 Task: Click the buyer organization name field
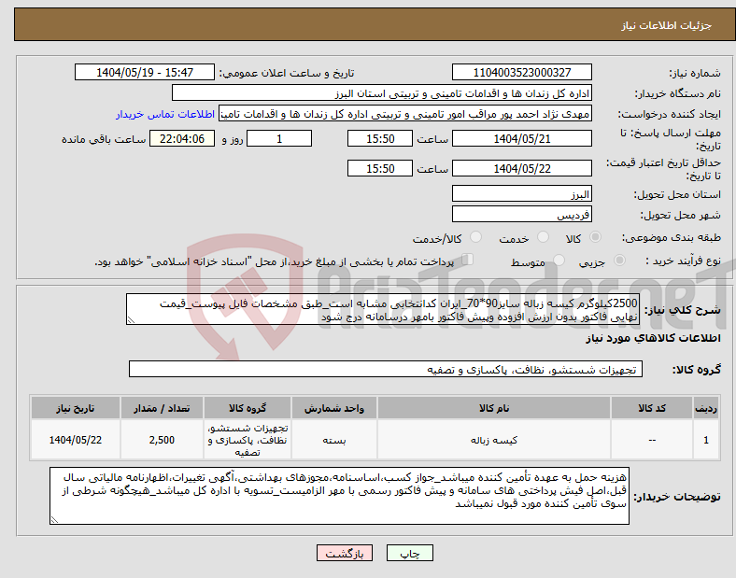(x=382, y=92)
